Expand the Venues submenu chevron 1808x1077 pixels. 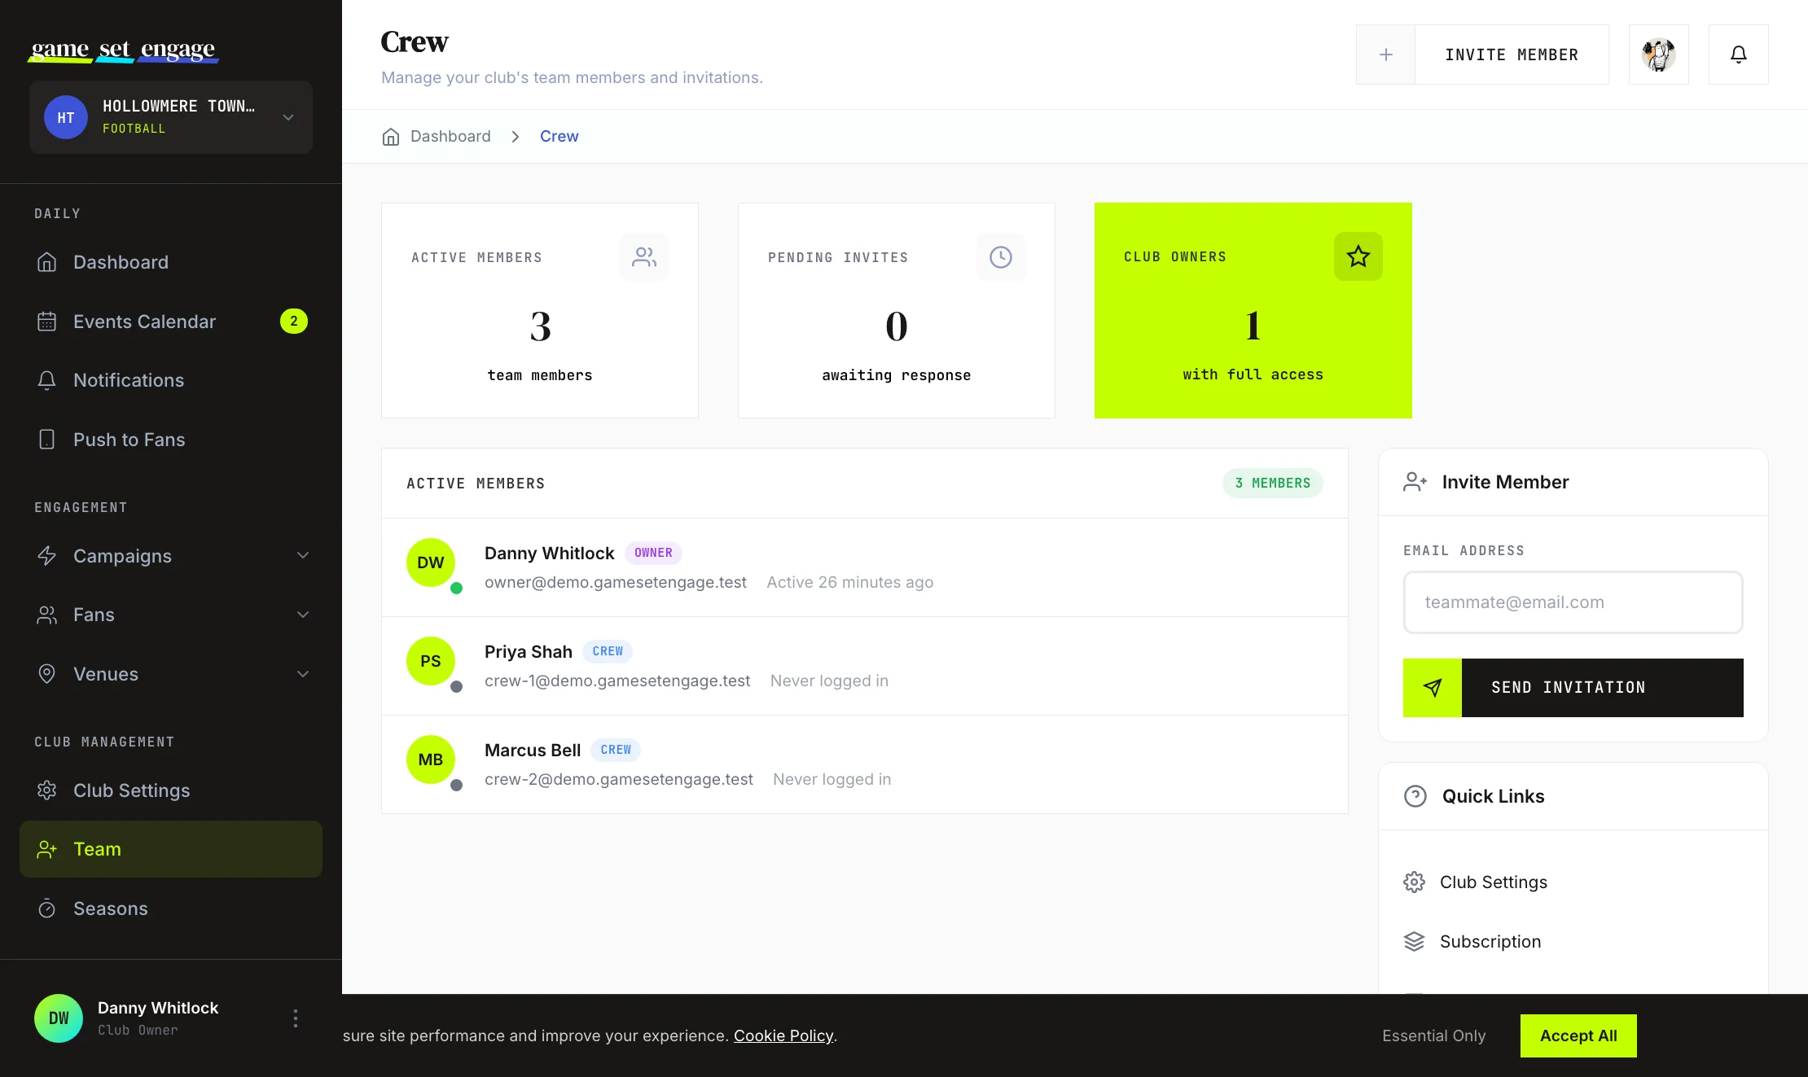[303, 674]
